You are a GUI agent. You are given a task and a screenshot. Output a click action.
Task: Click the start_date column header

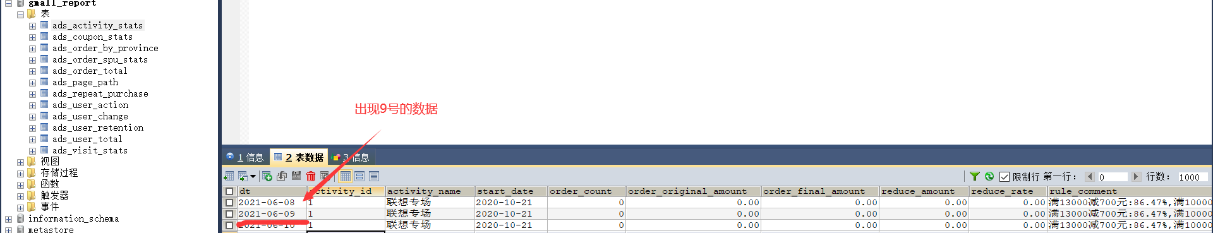pyautogui.click(x=511, y=191)
